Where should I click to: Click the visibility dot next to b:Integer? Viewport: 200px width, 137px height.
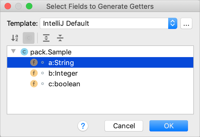click(43, 73)
